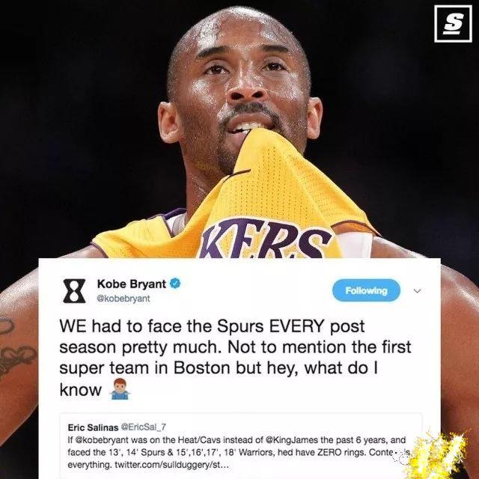The width and height of the screenshot is (479, 479).
Task: Open Eric Salinas's name in quoted tweet
Action: (x=93, y=427)
